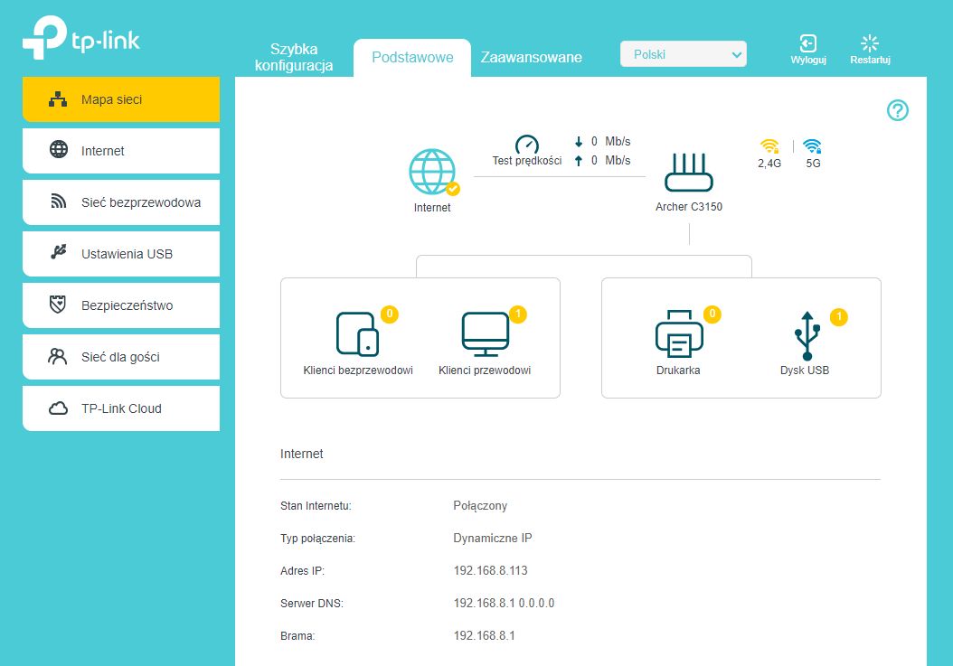Click the Wyloguj logout button
The width and height of the screenshot is (953, 666).
coord(807,49)
